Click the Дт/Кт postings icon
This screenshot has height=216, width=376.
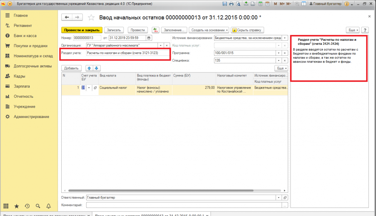click(155, 30)
